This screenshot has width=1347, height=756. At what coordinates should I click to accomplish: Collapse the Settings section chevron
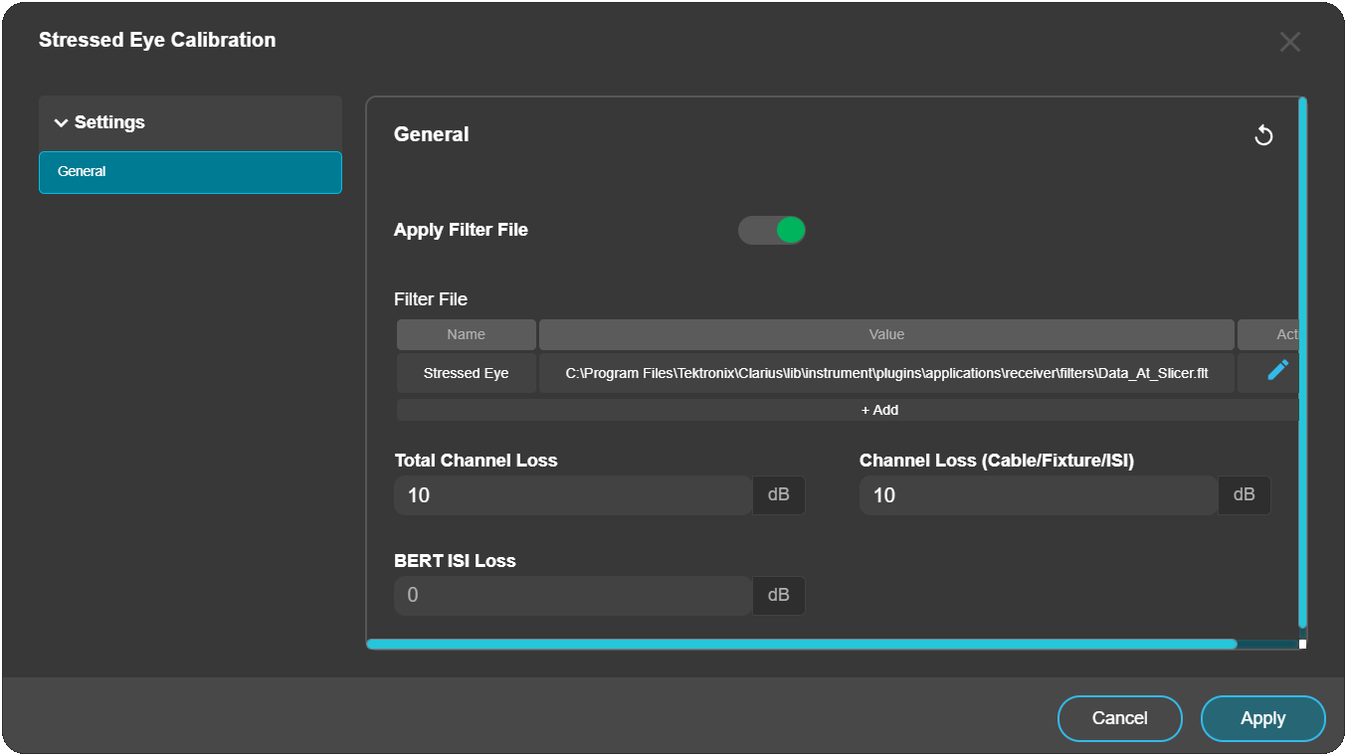click(62, 123)
